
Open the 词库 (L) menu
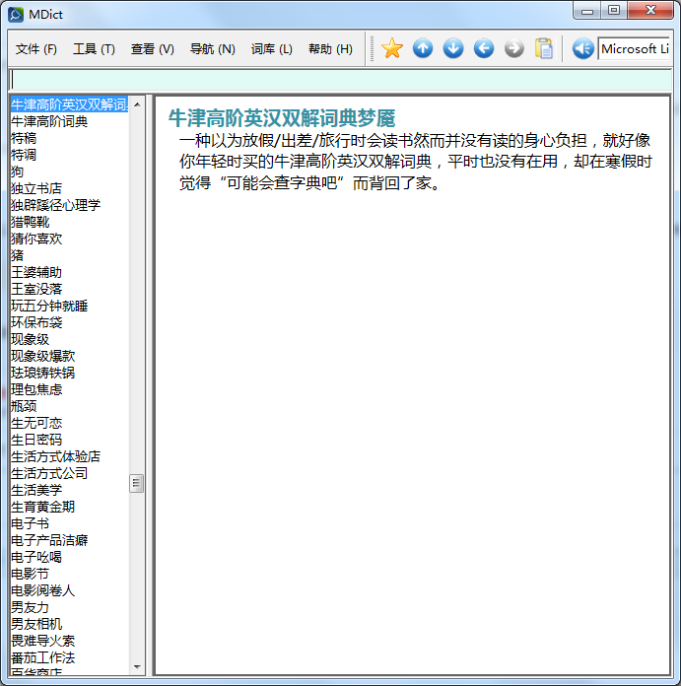pyautogui.click(x=271, y=49)
